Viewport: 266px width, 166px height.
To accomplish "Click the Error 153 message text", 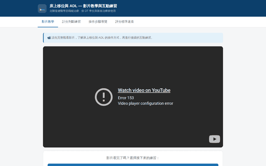I will (x=126, y=98).
